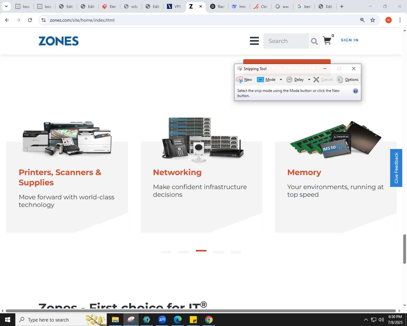Open the tab search dropdown arrow
Viewport: 407px width, 326px height.
click(6, 6)
